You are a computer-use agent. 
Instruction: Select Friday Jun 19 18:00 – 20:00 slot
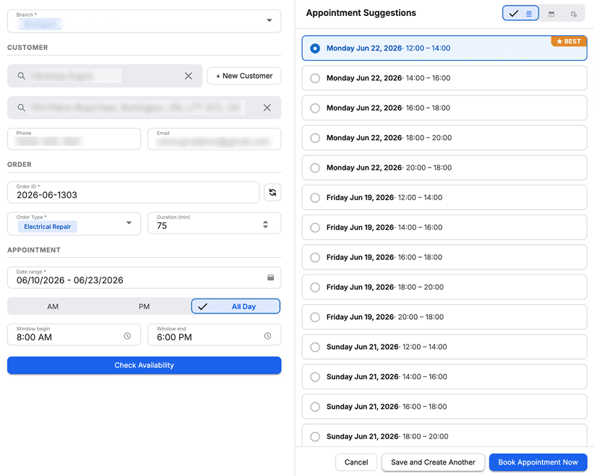pos(444,287)
